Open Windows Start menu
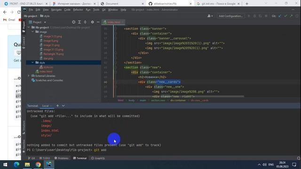 tap(5, 165)
